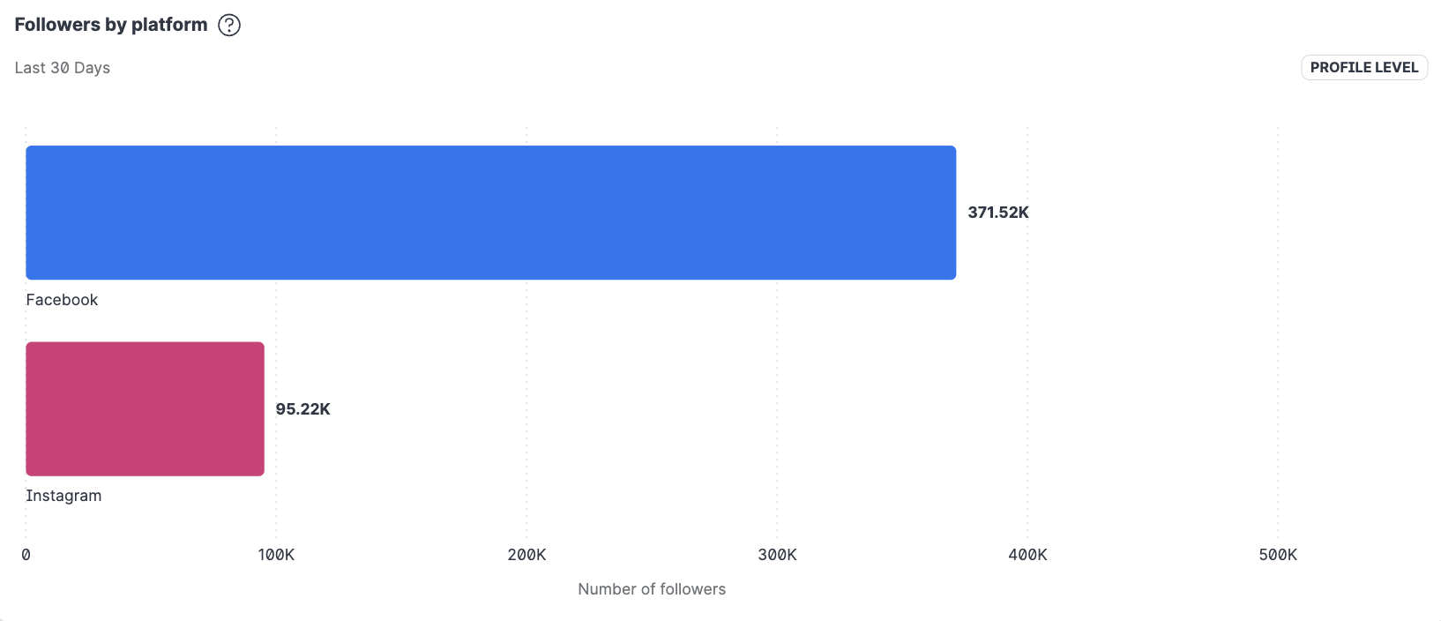Image resolution: width=1441 pixels, height=621 pixels.
Task: Select the pink Instagram followers bar
Action: point(145,408)
